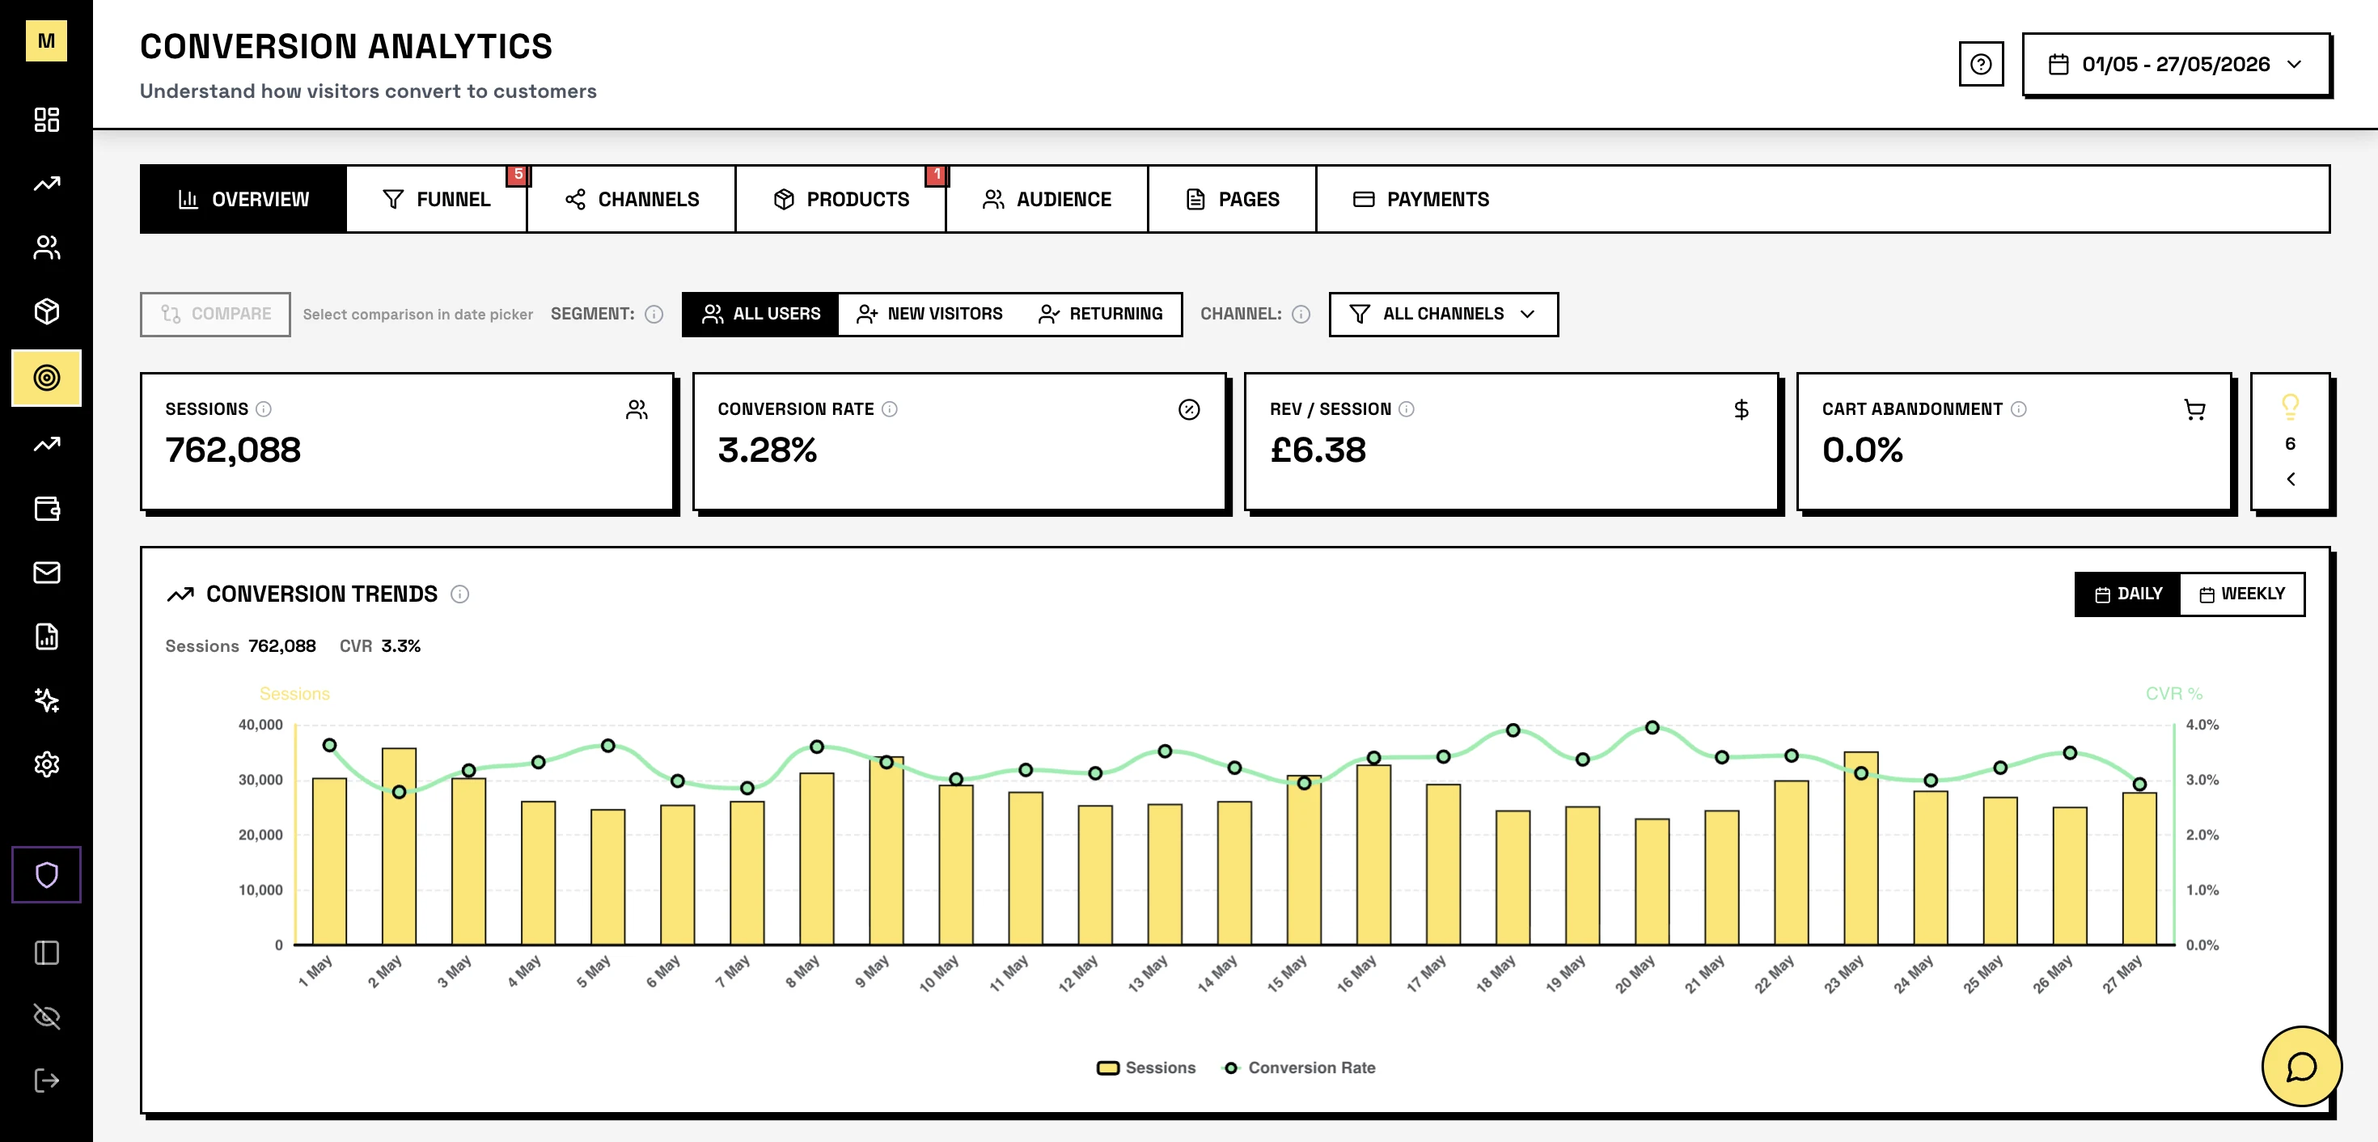Open the shield icon in sidebar

(46, 874)
